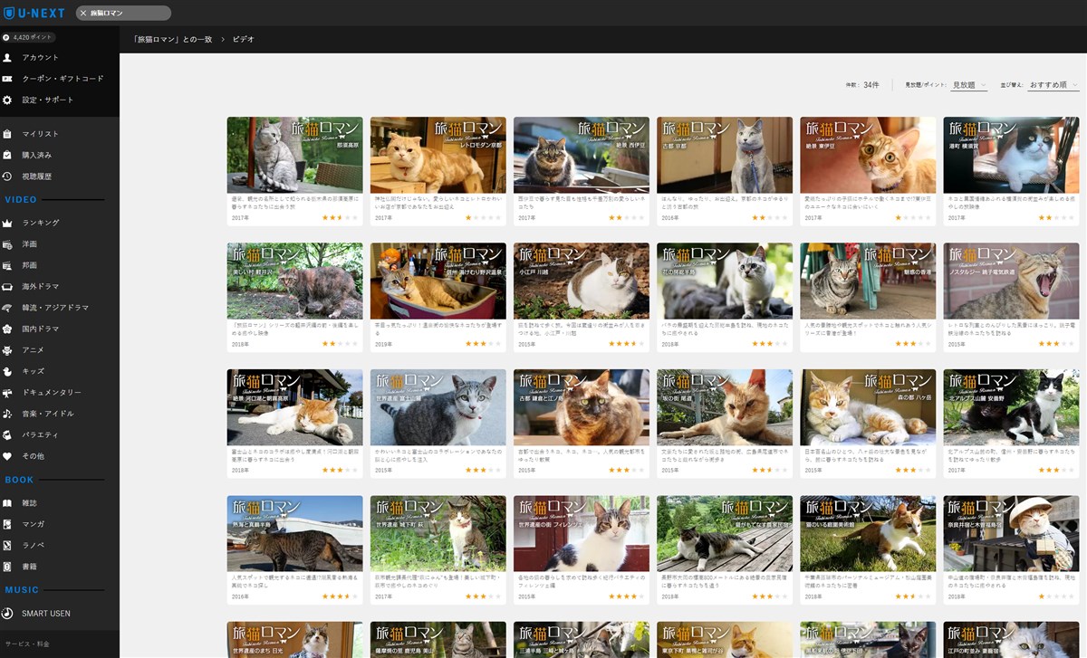This screenshot has height=658, width=1087.
Task: Click star rating under 那須高原 card
Action: pos(340,218)
